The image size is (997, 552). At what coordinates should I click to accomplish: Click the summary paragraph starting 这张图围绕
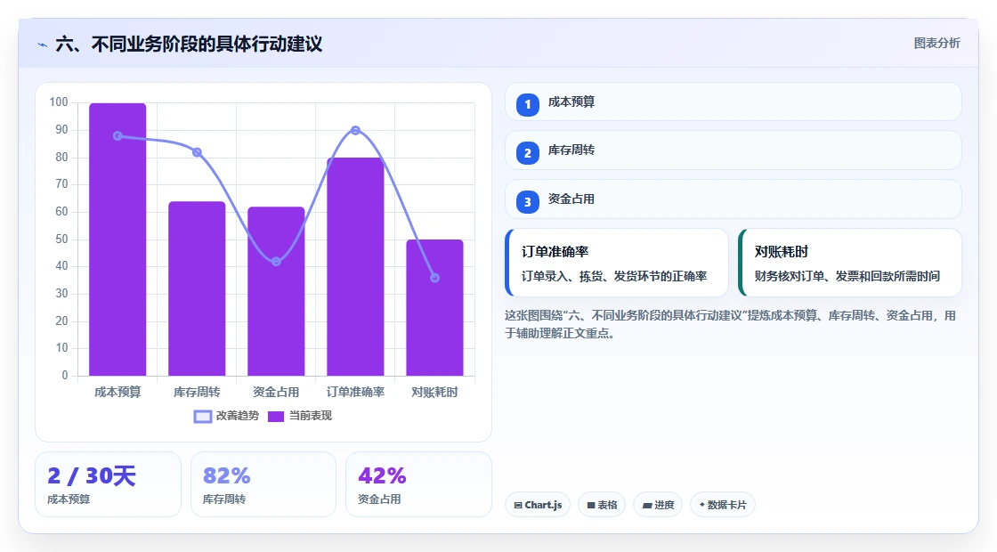point(730,324)
